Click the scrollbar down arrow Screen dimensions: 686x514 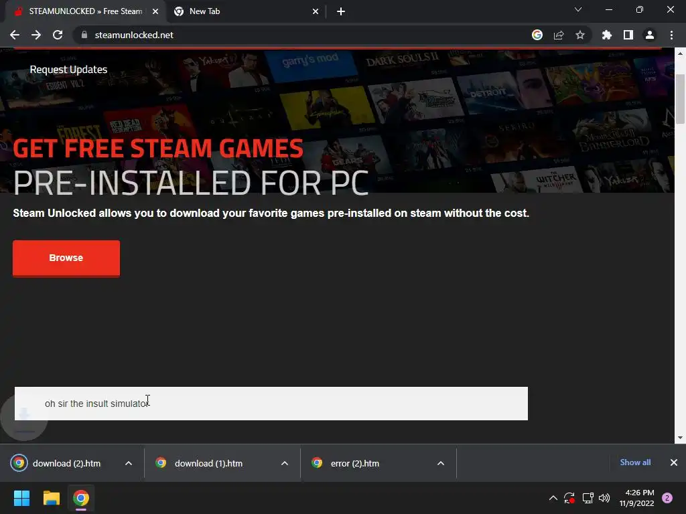680,438
